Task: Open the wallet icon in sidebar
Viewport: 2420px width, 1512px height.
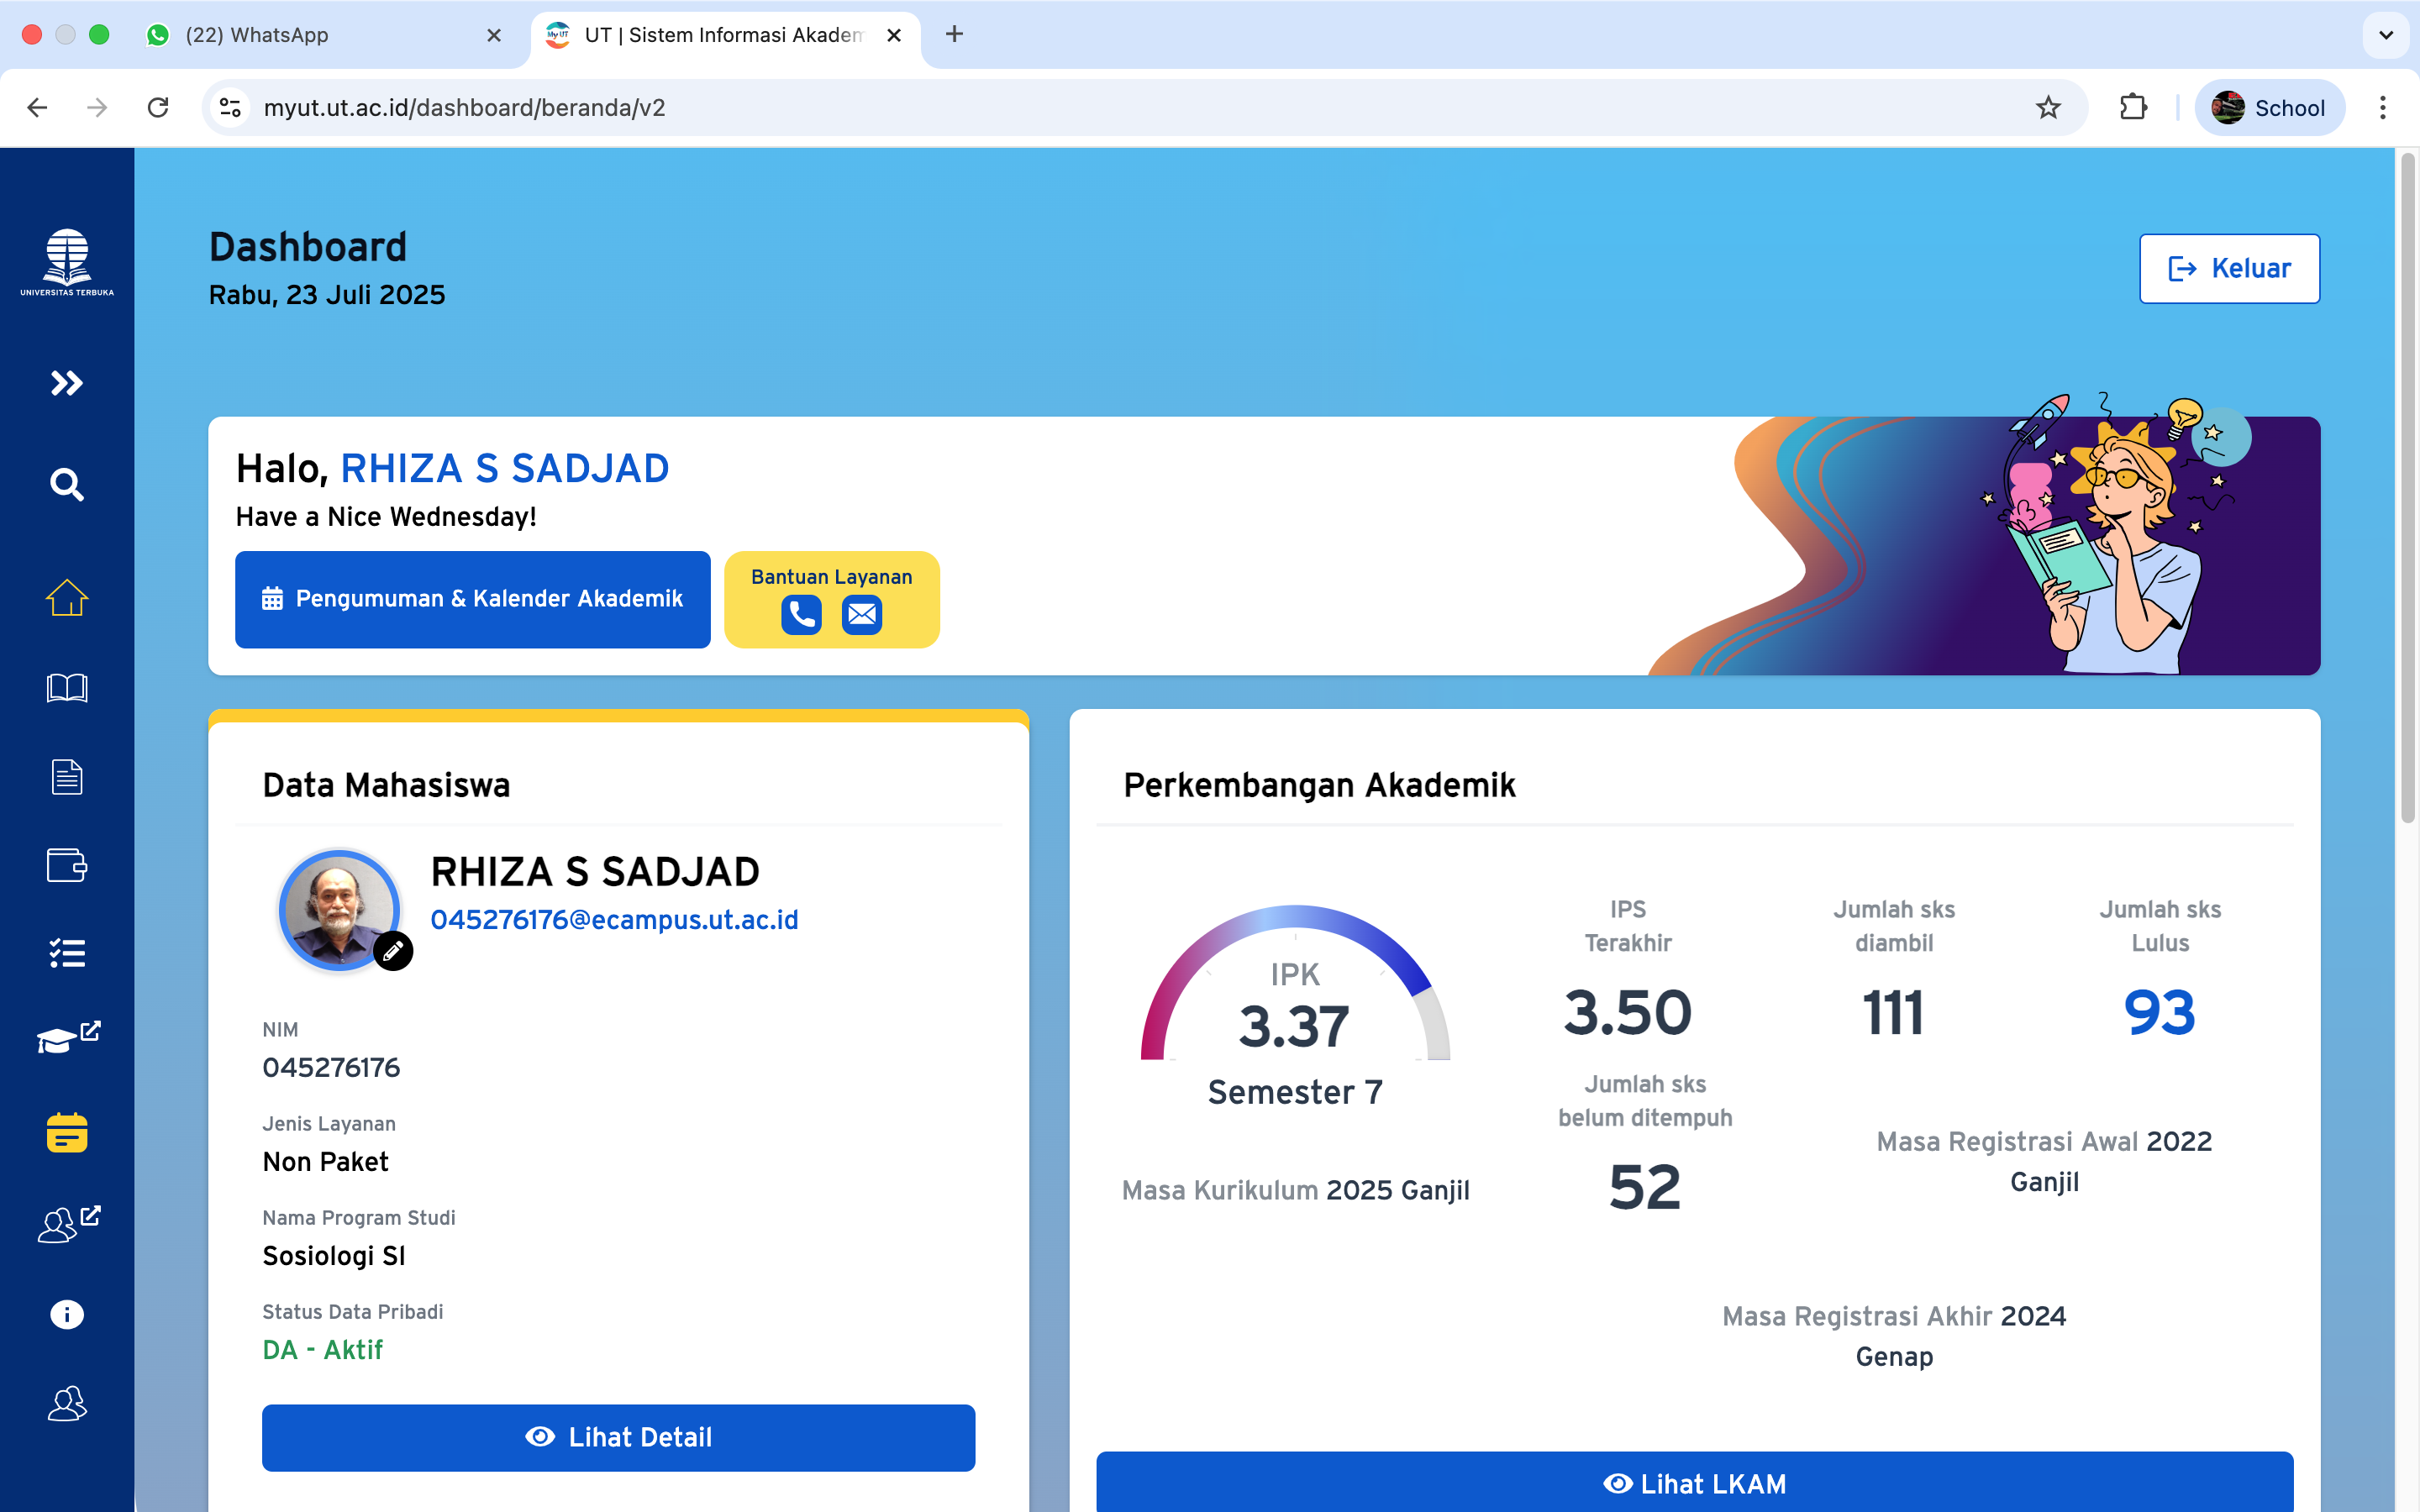Action: [67, 865]
